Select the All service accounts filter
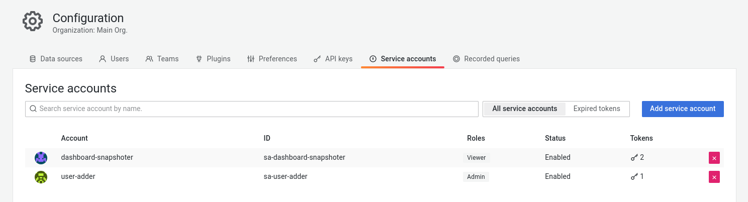 pyautogui.click(x=524, y=109)
